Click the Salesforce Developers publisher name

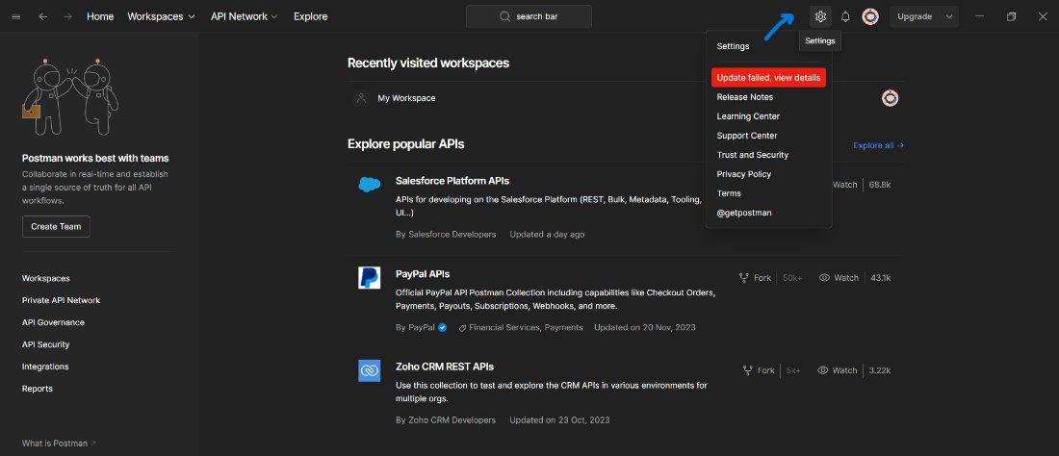coord(452,234)
